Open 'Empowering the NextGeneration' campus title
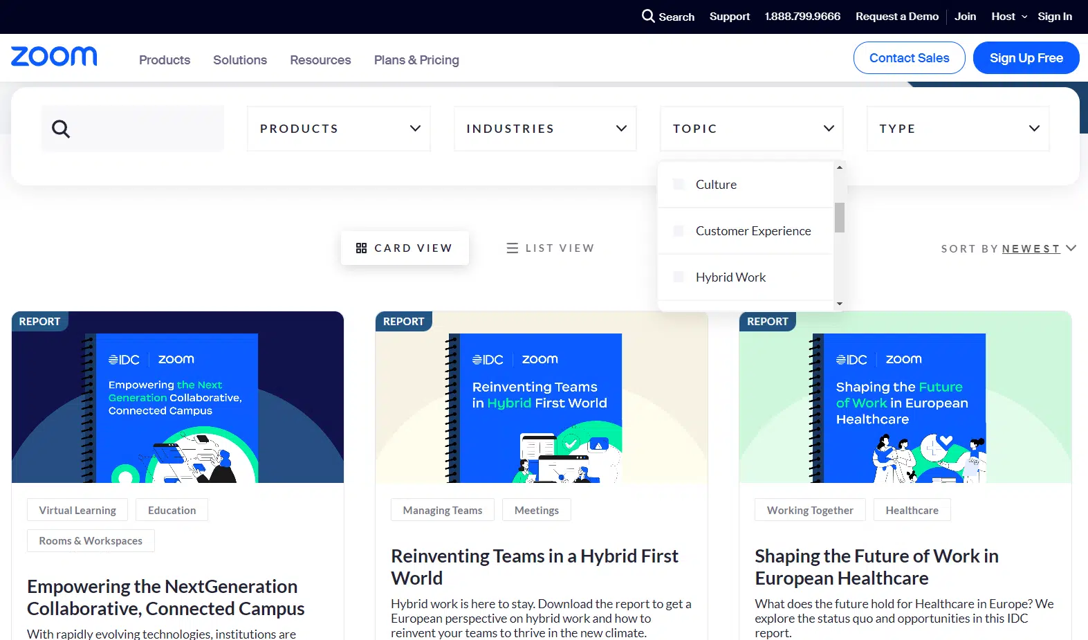 pos(166,597)
